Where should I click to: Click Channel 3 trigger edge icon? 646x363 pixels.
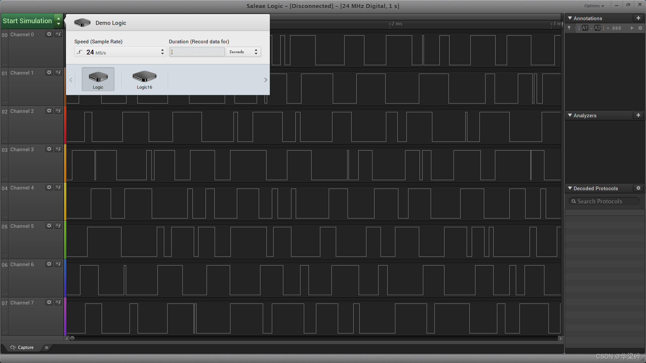click(x=58, y=149)
